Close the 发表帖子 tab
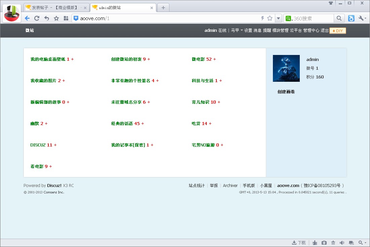Viewport: 370px width, 247px height. (85, 8)
